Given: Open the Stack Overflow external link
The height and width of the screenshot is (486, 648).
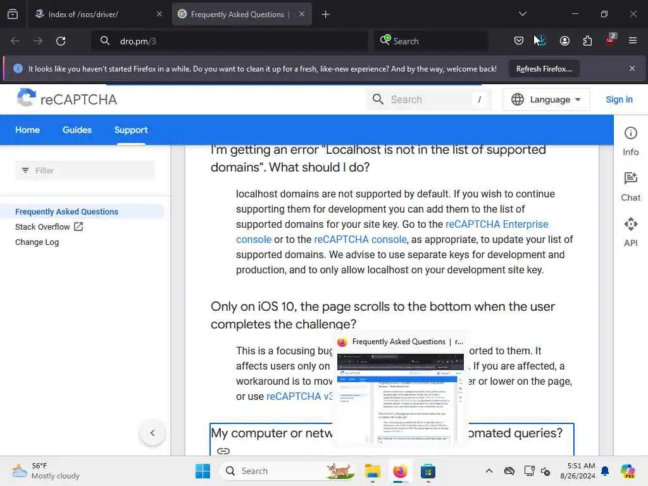Looking at the screenshot, I should [x=49, y=227].
